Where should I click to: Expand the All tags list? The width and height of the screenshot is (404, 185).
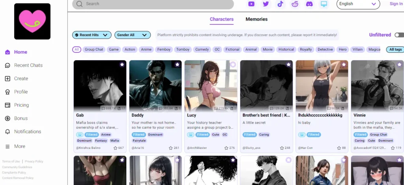coord(395,50)
